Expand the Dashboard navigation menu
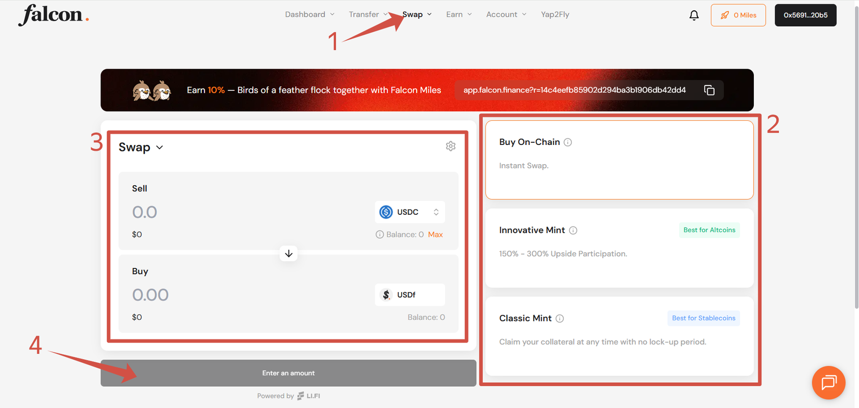This screenshot has height=408, width=859. tap(309, 14)
